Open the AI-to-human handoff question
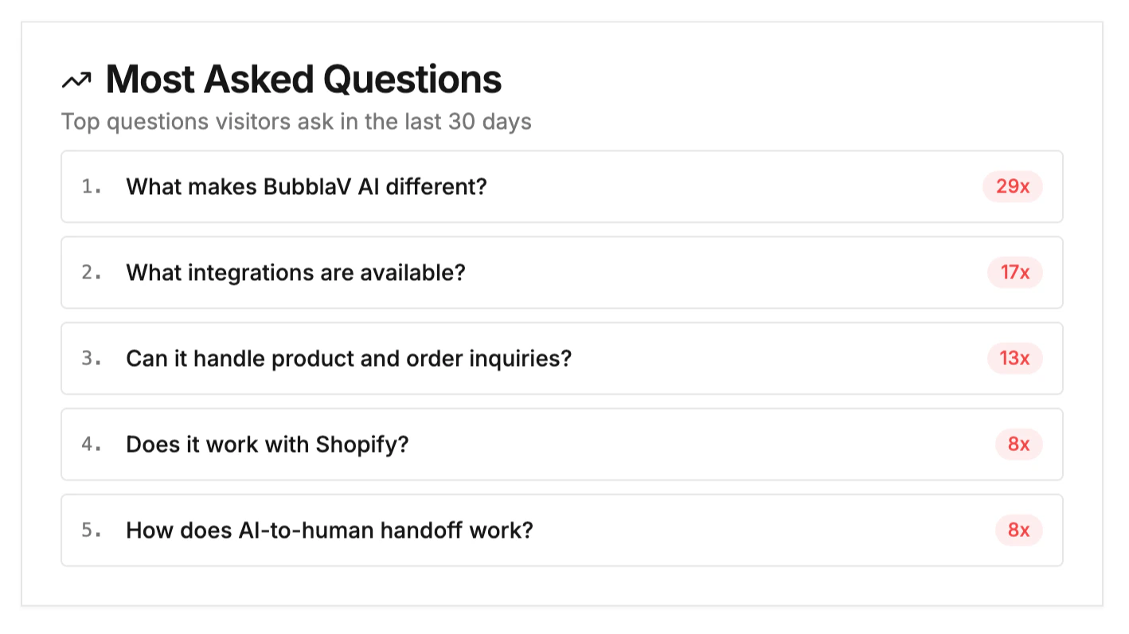This screenshot has height=634, width=1129. tap(329, 530)
